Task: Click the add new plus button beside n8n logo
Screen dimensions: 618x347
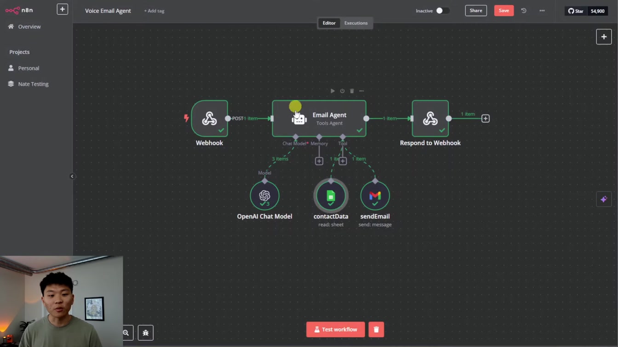Action: 62,9
